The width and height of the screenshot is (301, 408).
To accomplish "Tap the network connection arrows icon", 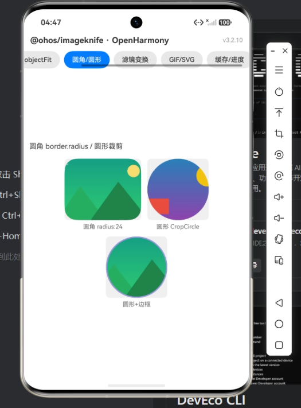I will click(198, 22).
